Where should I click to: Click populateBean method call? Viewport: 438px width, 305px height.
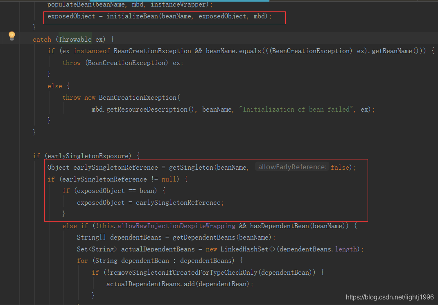(x=70, y=4)
